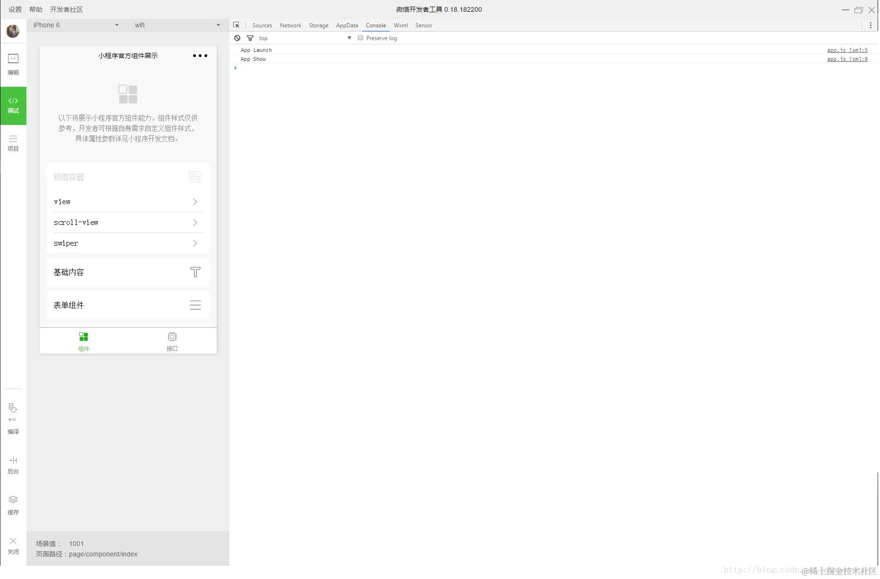Switch to the Sources tab
880x579 pixels.
262,25
